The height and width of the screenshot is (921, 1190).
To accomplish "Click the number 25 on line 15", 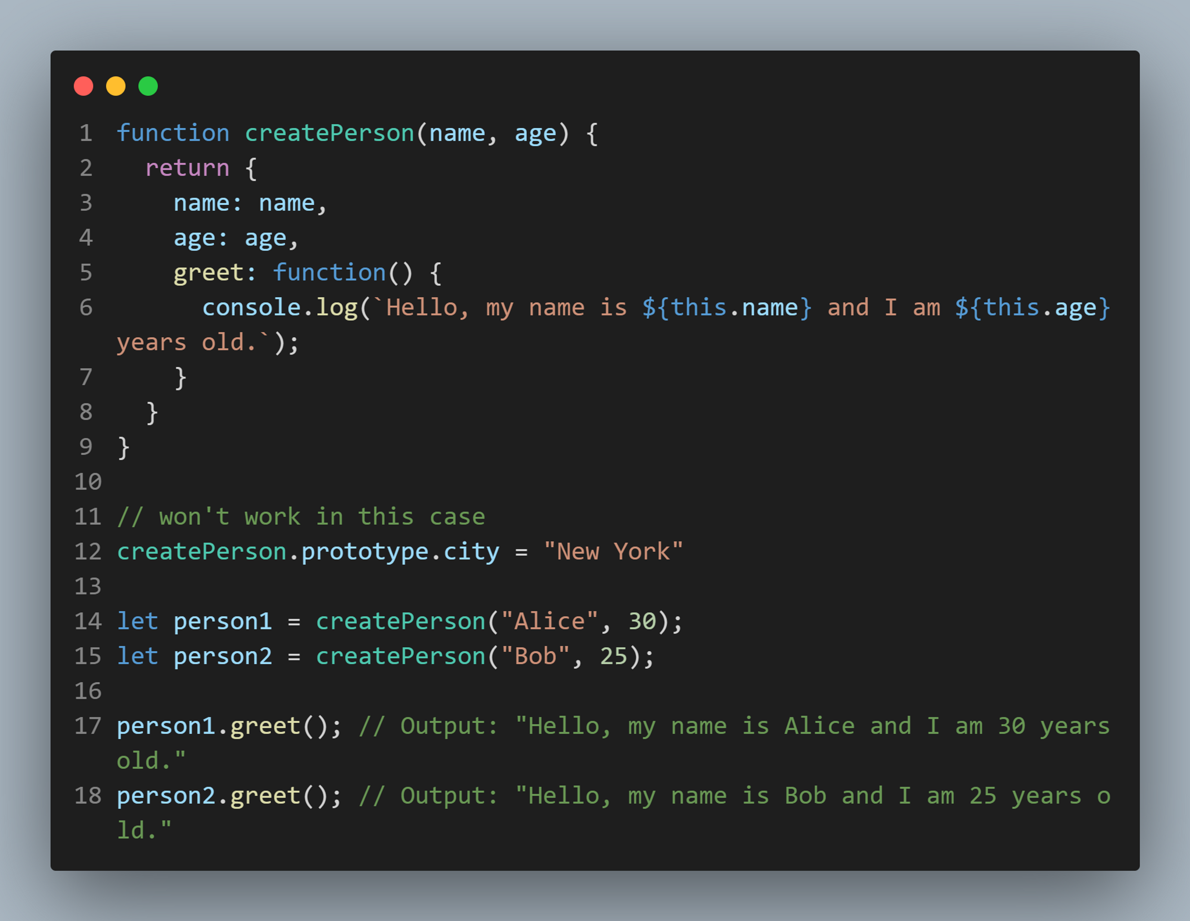I will point(614,656).
